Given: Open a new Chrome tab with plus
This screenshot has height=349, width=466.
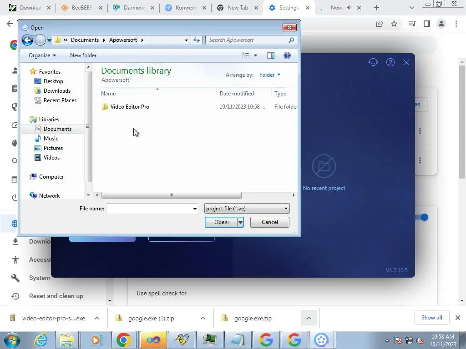Looking at the screenshot, I should pos(376,8).
